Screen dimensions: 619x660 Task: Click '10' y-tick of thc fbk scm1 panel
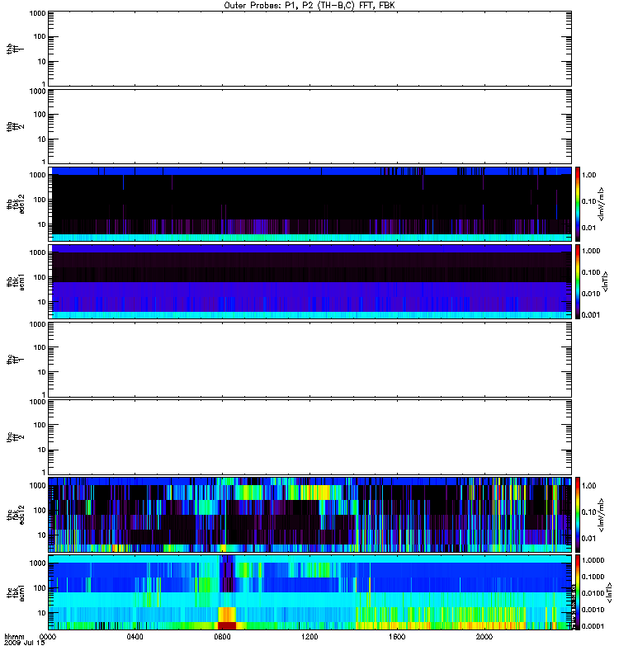[x=42, y=613]
